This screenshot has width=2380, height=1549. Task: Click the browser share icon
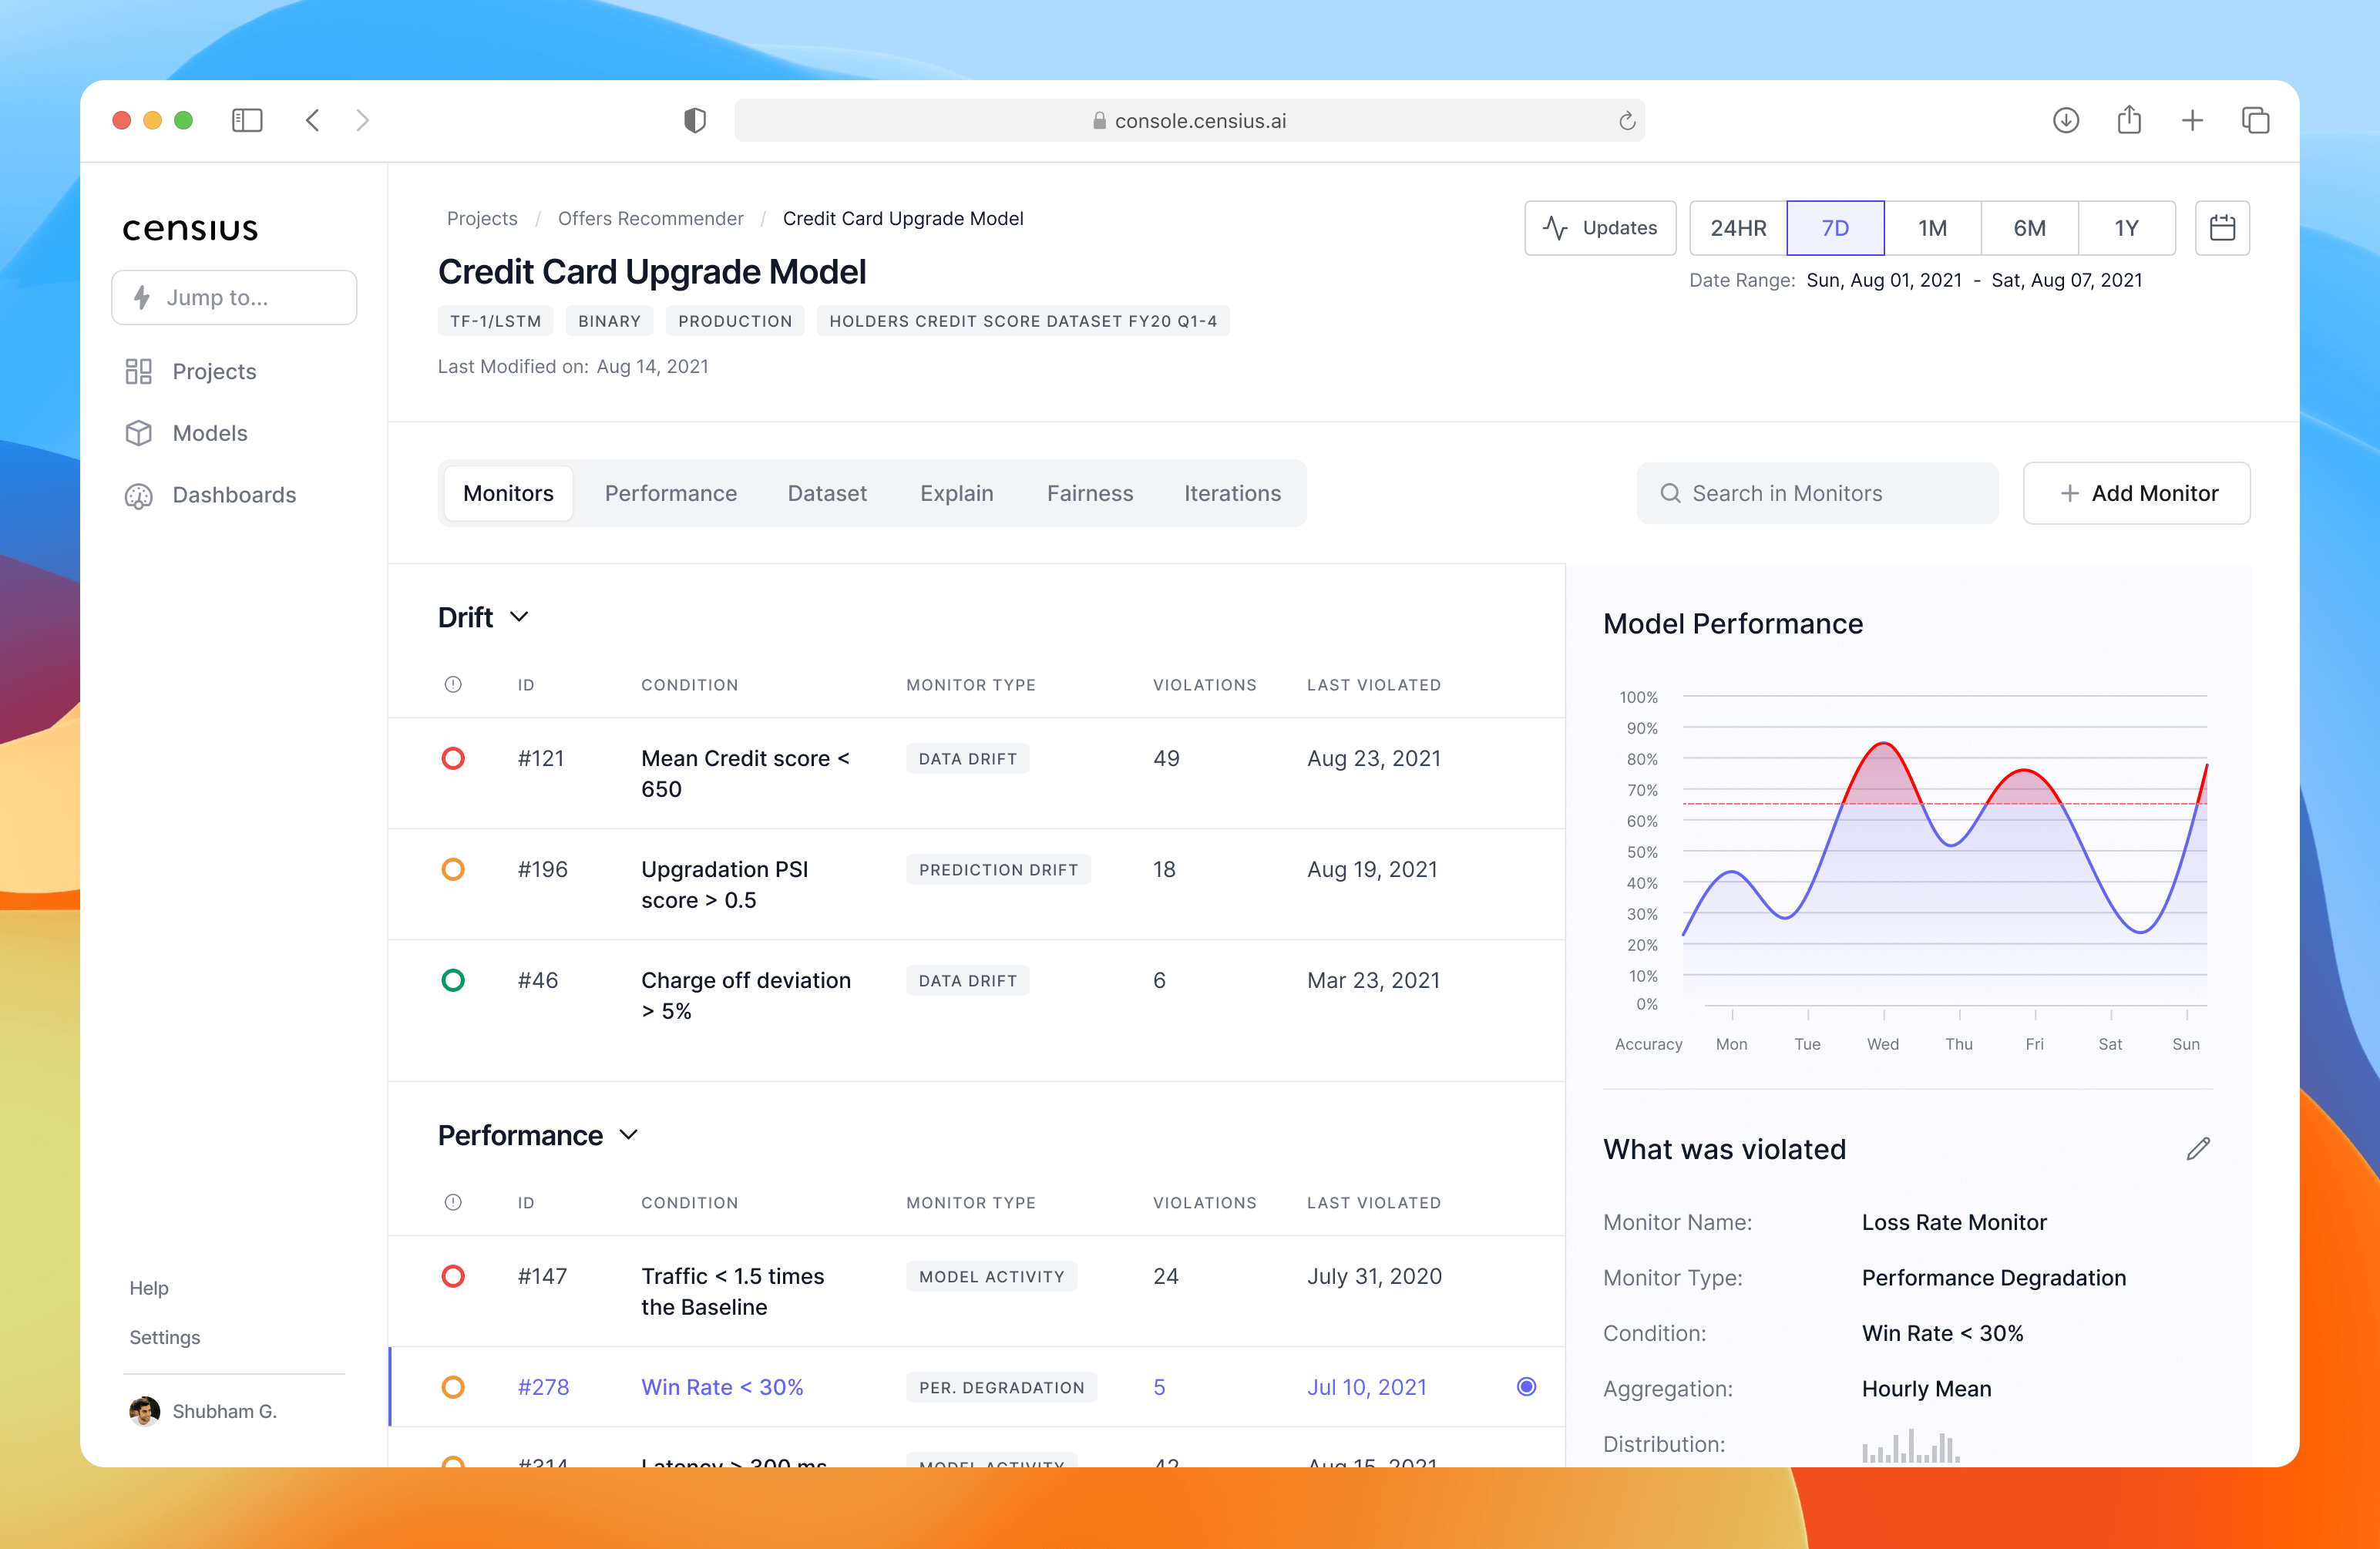[x=2129, y=120]
